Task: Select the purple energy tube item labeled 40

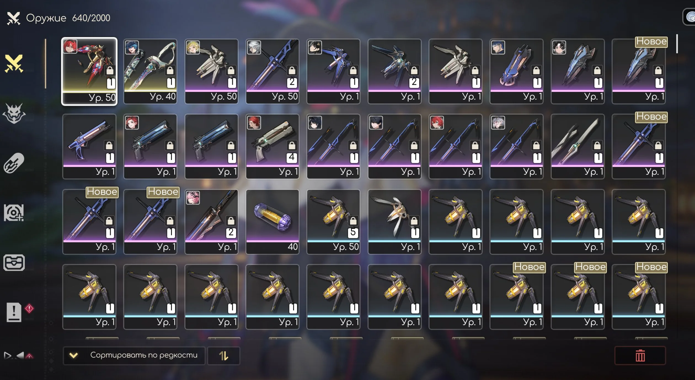Action: pyautogui.click(x=272, y=222)
